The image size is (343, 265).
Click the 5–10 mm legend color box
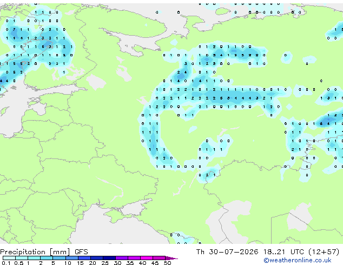click(x=59, y=258)
